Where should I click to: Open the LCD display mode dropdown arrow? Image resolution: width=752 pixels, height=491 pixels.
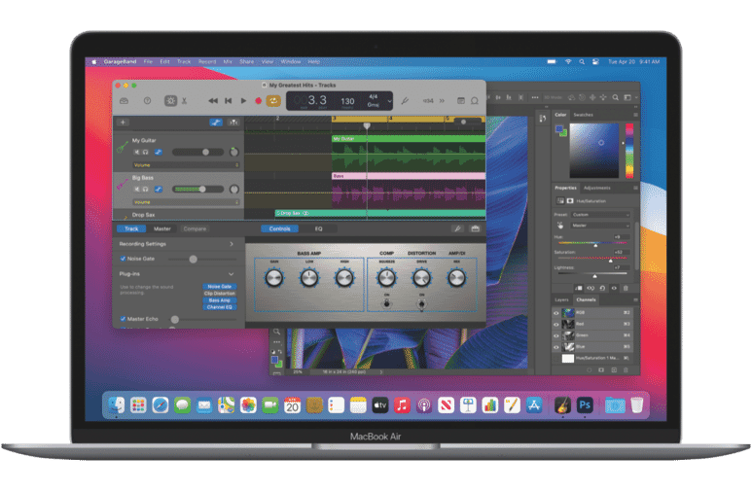(389, 101)
